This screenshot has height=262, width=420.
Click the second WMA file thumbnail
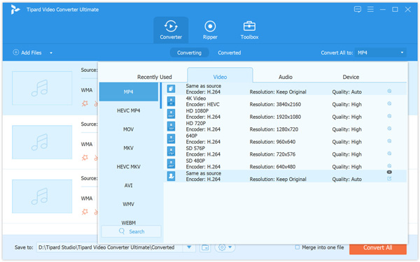42,143
